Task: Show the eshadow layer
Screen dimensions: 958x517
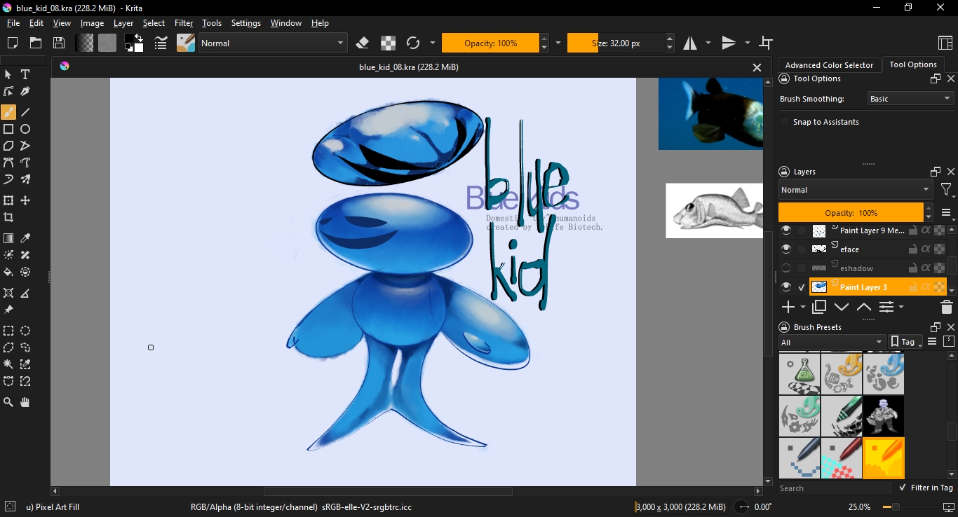Action: pyautogui.click(x=786, y=268)
